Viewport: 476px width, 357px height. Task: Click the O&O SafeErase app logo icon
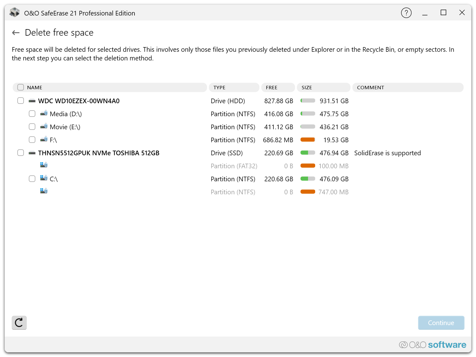(x=15, y=13)
